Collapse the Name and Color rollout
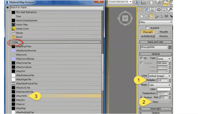 (x=155, y=42)
